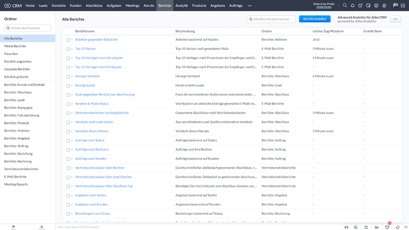Open the apps grid launcher
Image resolution: width=409 pixels, height=230 pixels.
[403, 5]
